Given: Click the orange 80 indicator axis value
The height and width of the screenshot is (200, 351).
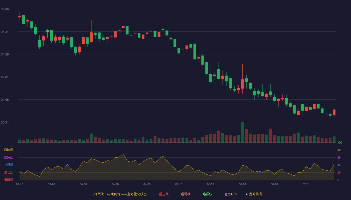Looking at the screenshot, I should (x=339, y=150).
